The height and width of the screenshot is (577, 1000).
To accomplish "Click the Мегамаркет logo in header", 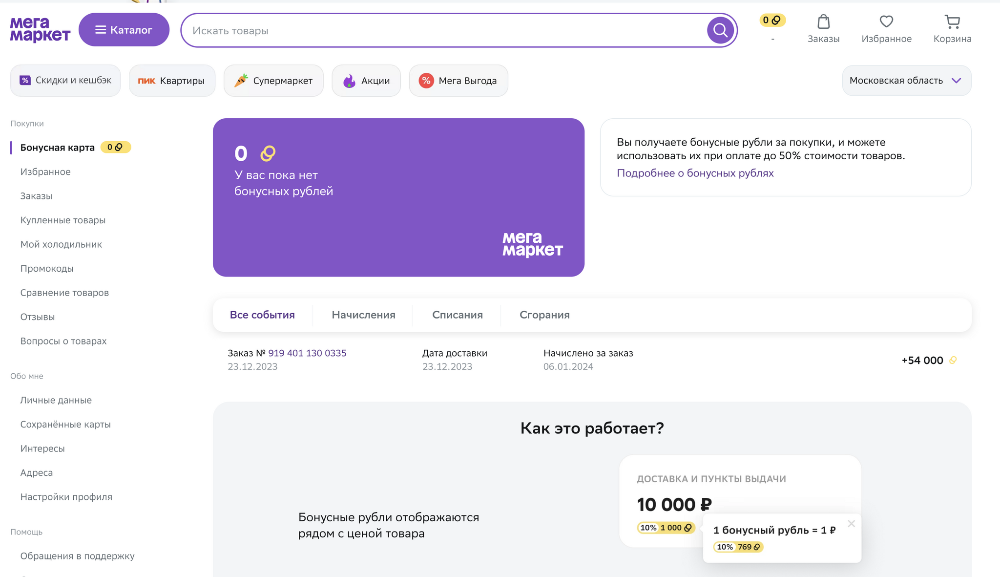I will pyautogui.click(x=40, y=30).
